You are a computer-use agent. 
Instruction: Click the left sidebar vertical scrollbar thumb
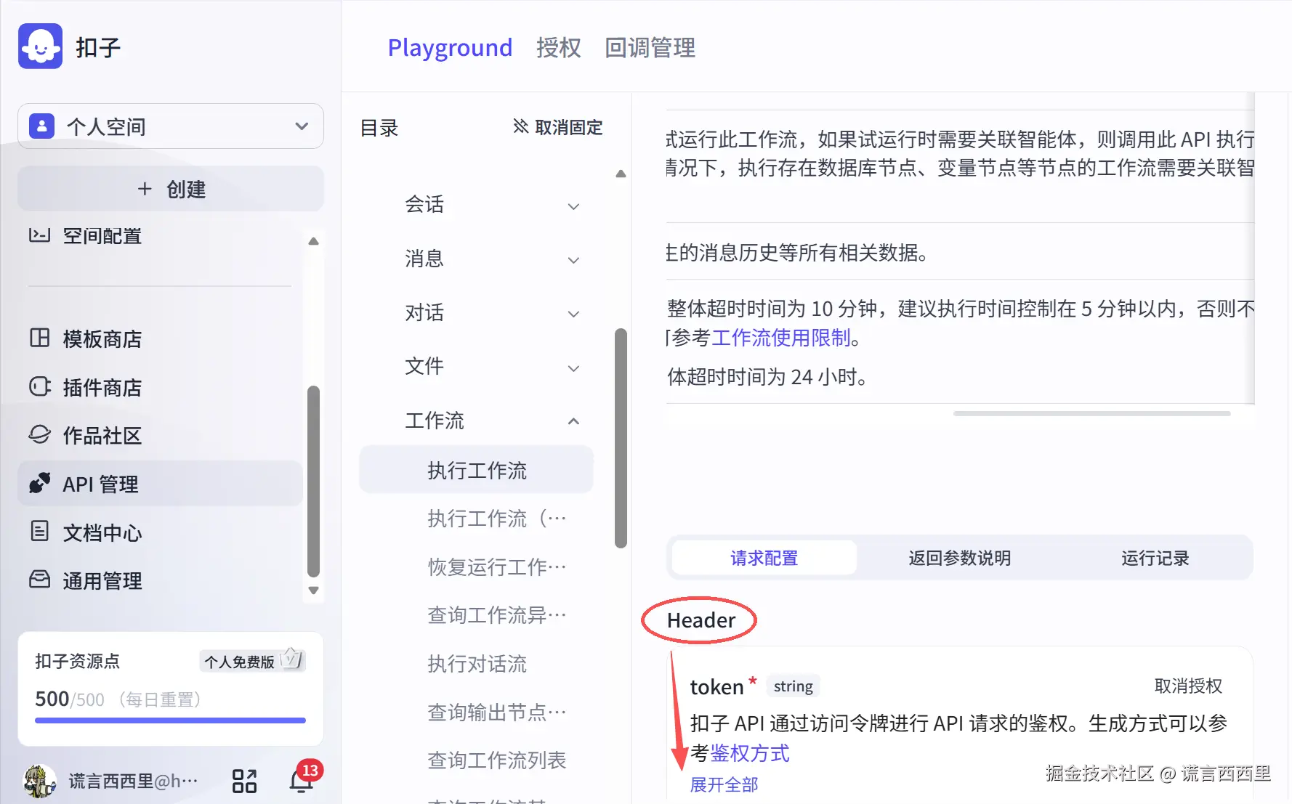[x=313, y=481]
